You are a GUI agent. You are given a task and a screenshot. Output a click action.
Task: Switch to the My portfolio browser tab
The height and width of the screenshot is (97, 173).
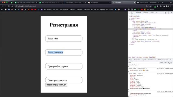pos(99,2)
